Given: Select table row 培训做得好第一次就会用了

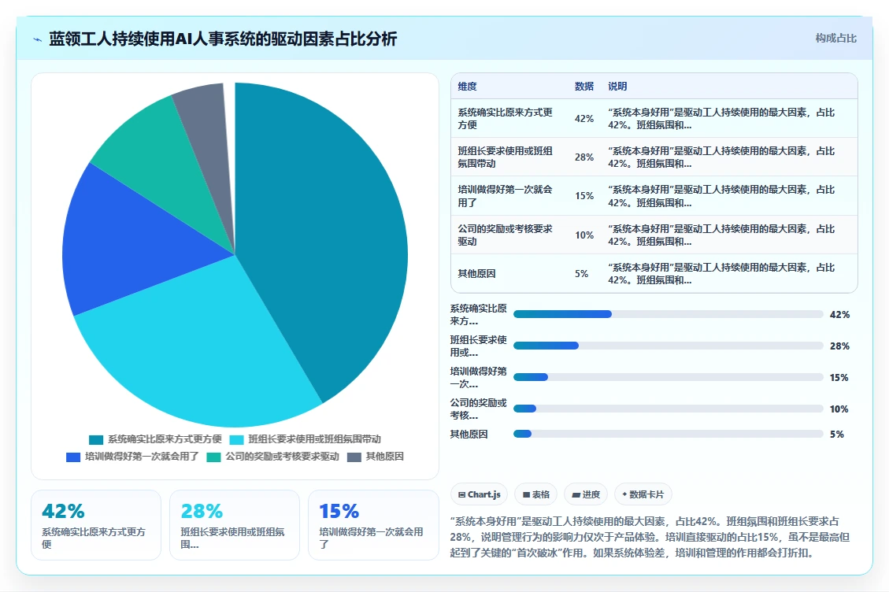Looking at the screenshot, I should [x=654, y=196].
